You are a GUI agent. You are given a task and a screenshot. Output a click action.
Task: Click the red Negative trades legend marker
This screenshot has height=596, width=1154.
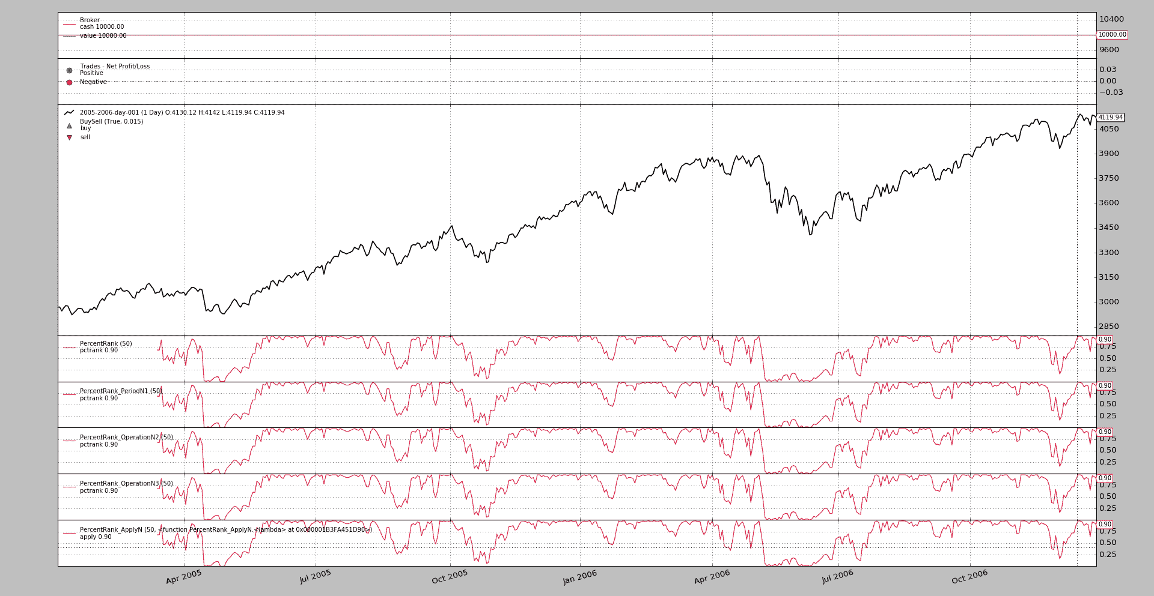tap(69, 82)
